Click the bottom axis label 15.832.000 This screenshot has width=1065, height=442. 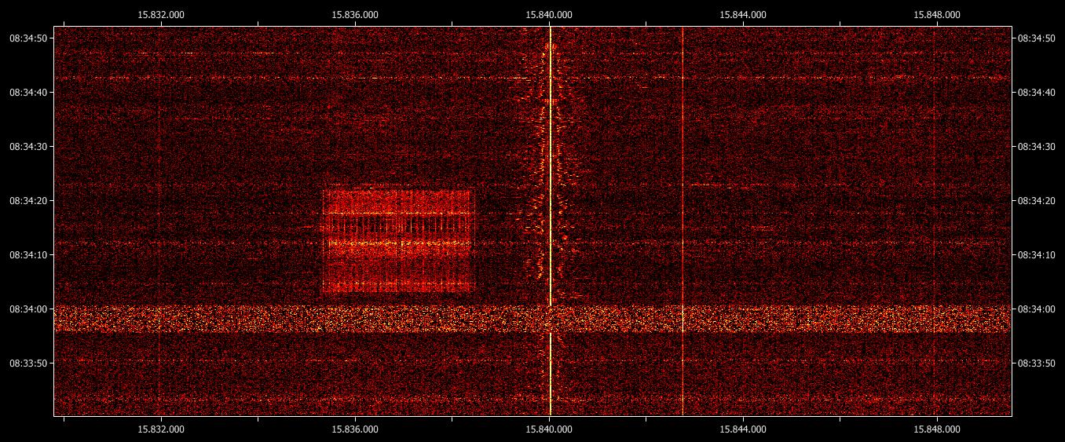tap(161, 429)
